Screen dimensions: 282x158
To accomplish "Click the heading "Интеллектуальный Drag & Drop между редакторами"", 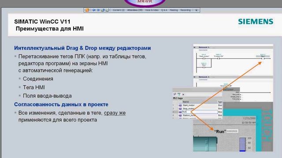I will (x=82, y=48).
